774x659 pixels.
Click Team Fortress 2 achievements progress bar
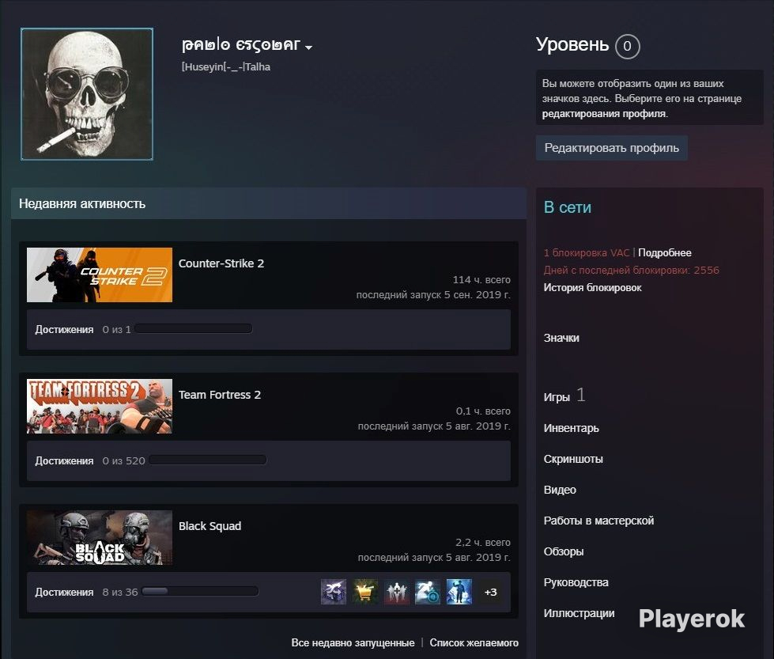click(208, 460)
